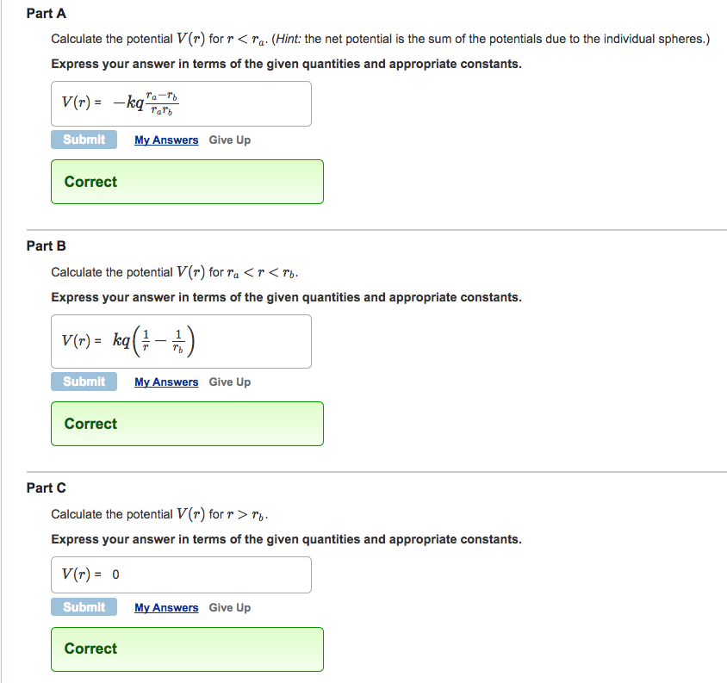
Task: Submit the answer for Part A
Action: tap(84, 140)
